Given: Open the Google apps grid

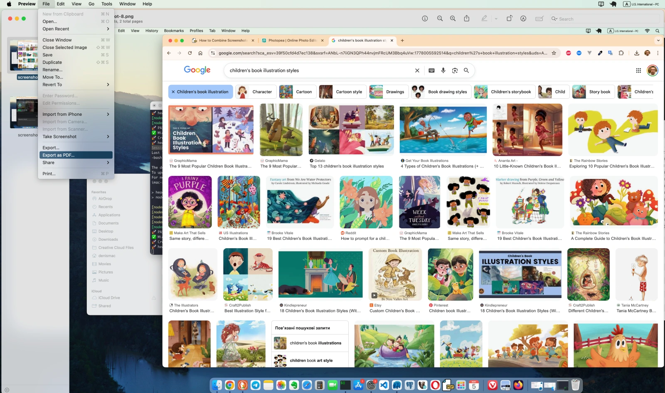Looking at the screenshot, I should click(x=638, y=71).
